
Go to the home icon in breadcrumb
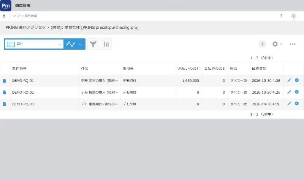pyautogui.click(x=4, y=16)
